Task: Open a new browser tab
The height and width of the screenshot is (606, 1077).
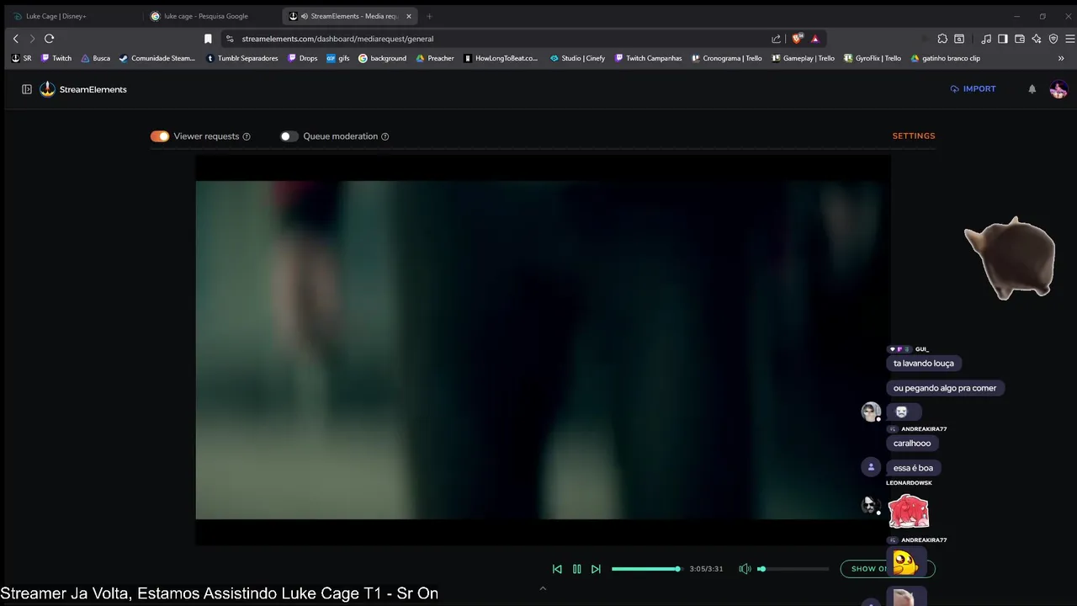Action: click(429, 16)
